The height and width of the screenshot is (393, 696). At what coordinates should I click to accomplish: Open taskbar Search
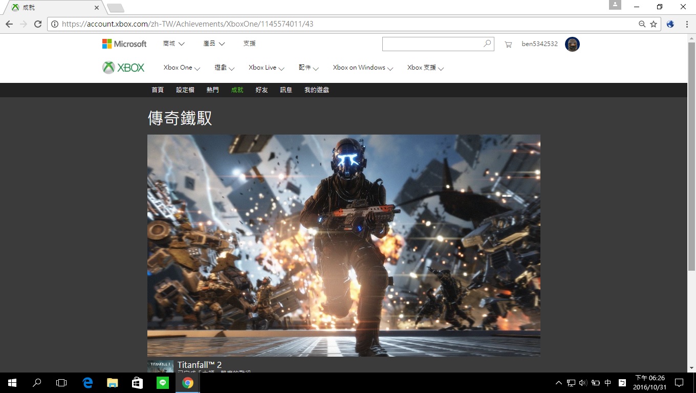click(37, 383)
